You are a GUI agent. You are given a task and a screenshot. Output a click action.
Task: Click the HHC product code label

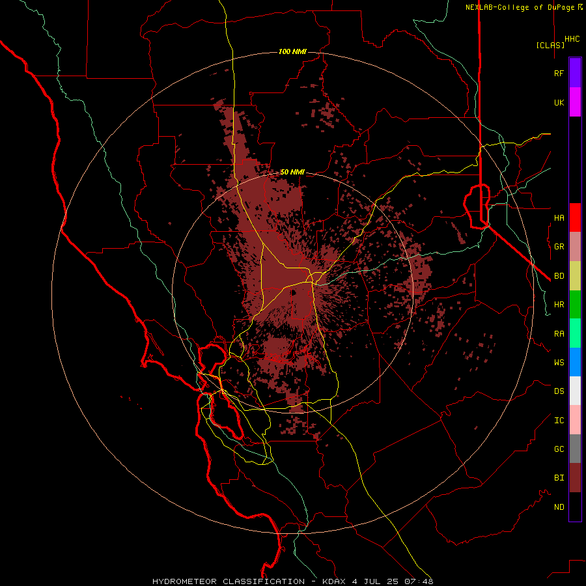pyautogui.click(x=572, y=39)
